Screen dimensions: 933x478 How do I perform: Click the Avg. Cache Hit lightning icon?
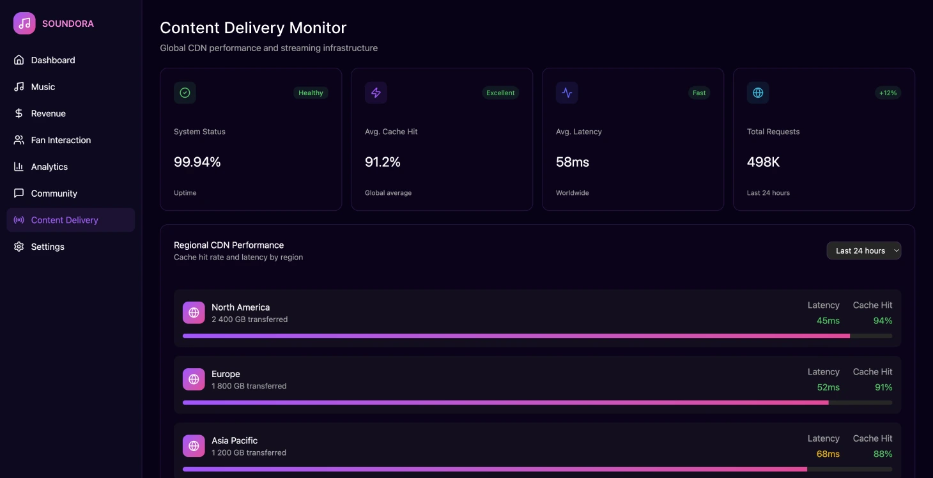376,93
